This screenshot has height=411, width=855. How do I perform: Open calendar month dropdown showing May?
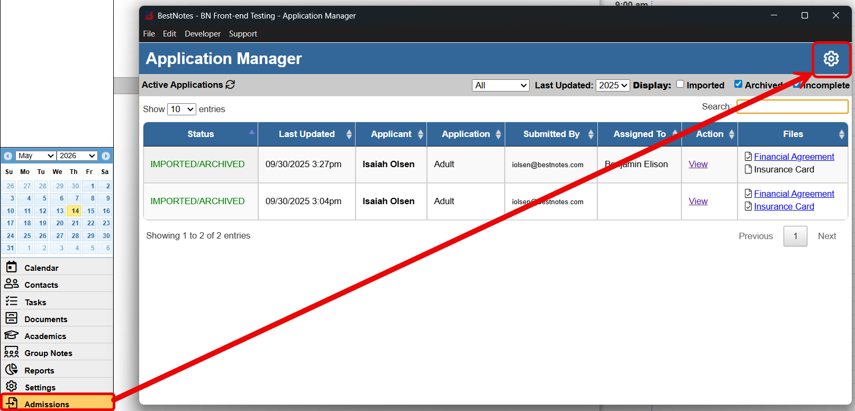coord(35,156)
